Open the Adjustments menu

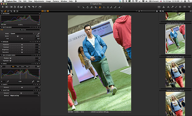pyautogui.click(x=39, y=1)
